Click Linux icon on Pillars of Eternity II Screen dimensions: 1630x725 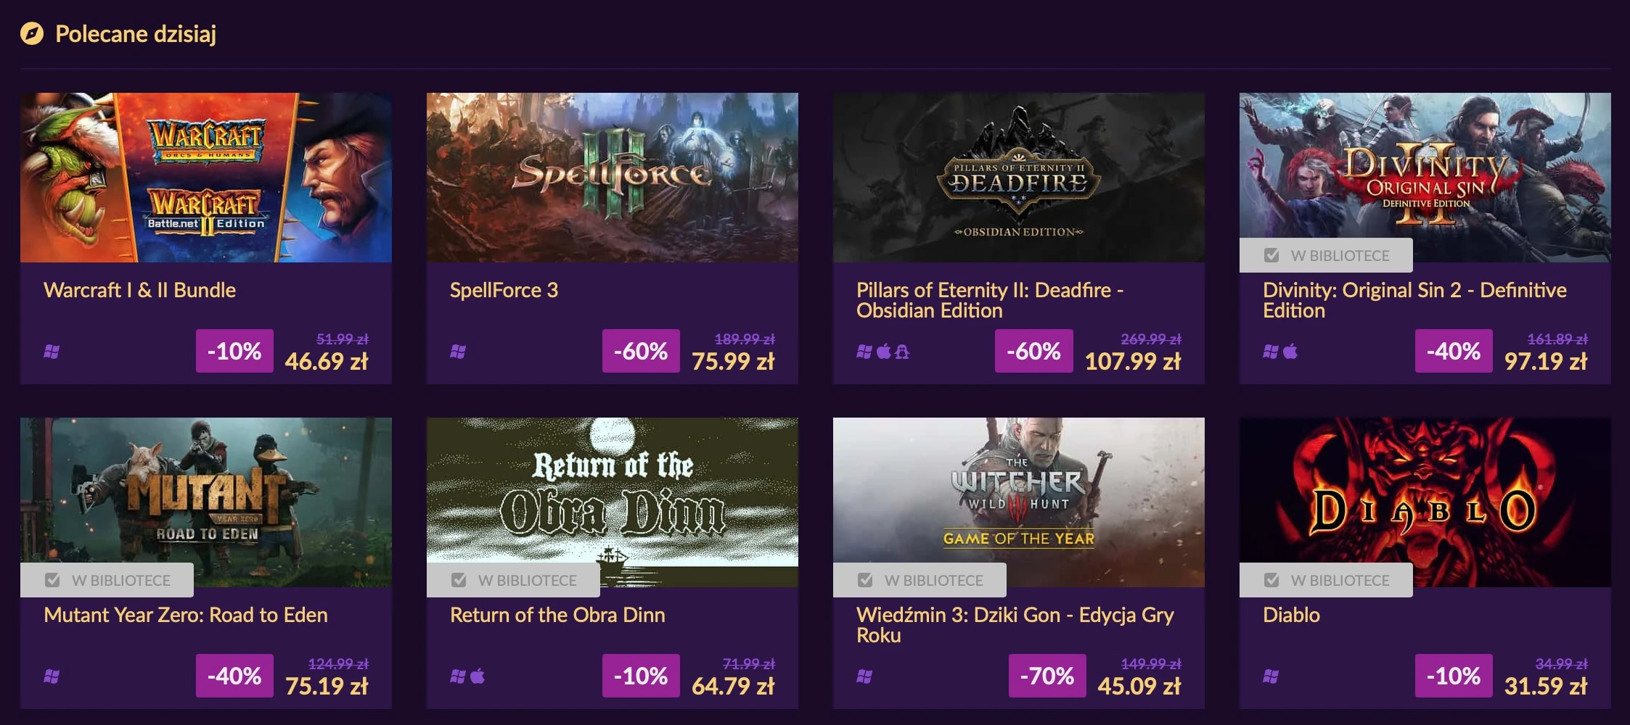(902, 352)
